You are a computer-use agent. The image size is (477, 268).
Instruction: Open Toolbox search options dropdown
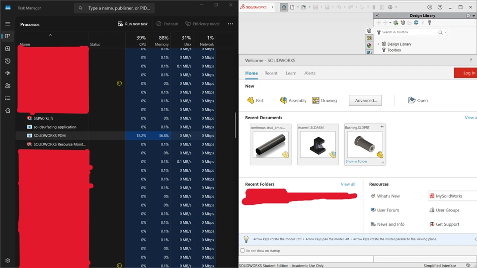[446, 32]
